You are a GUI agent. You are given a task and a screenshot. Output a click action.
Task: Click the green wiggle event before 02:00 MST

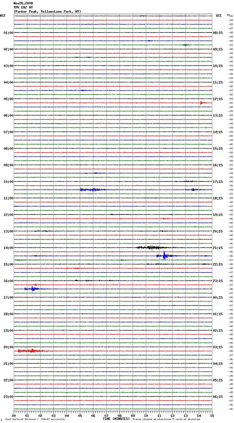[x=186, y=45]
